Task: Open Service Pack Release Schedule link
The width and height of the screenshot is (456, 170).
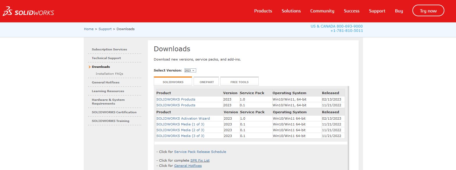Action: [200, 152]
